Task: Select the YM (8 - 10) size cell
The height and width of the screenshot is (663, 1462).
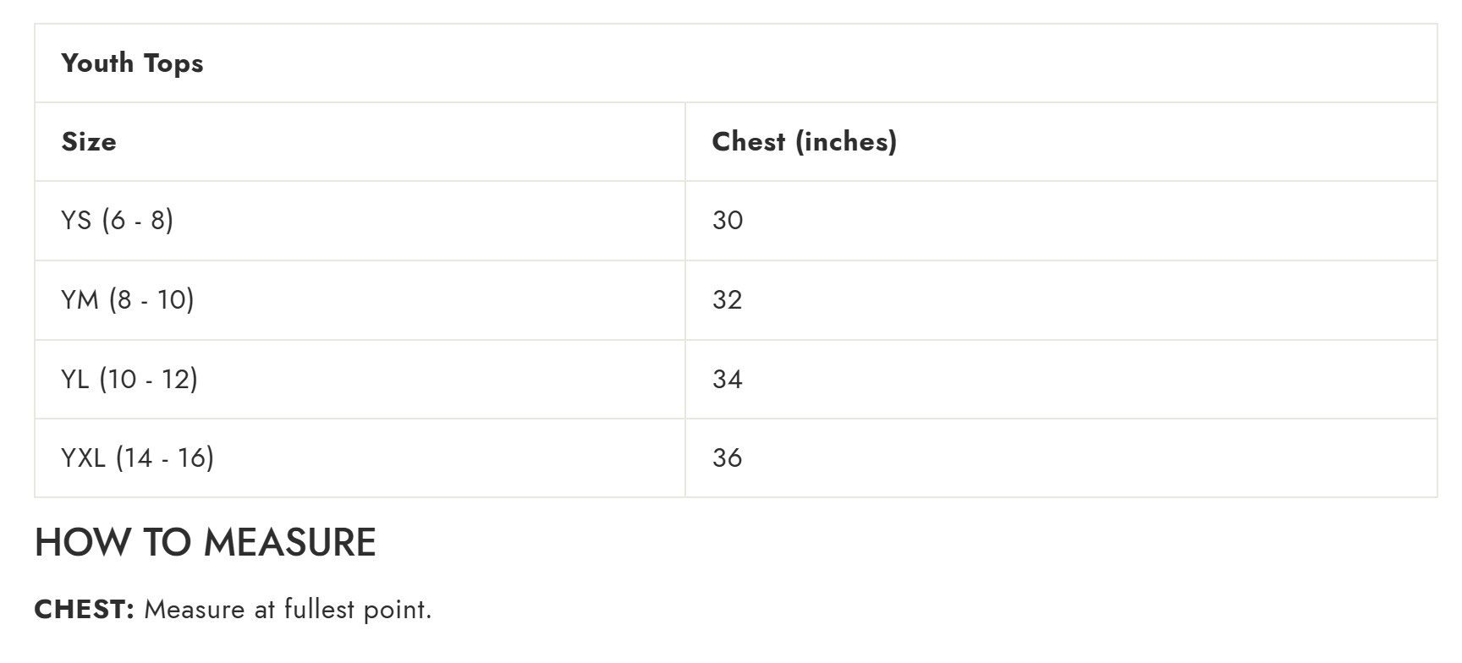Action: pyautogui.click(x=128, y=299)
